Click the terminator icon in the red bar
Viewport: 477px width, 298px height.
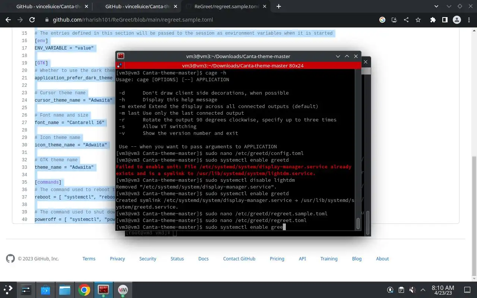coord(120,66)
